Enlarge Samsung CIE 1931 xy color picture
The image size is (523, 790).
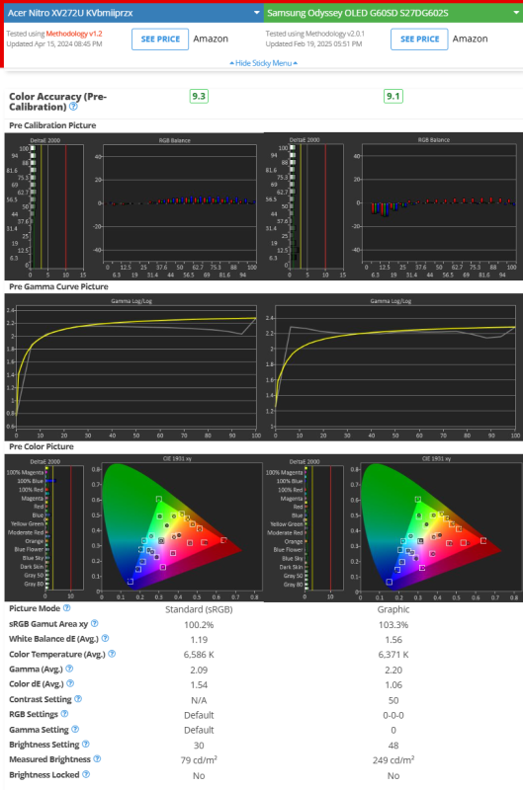[x=393, y=528]
